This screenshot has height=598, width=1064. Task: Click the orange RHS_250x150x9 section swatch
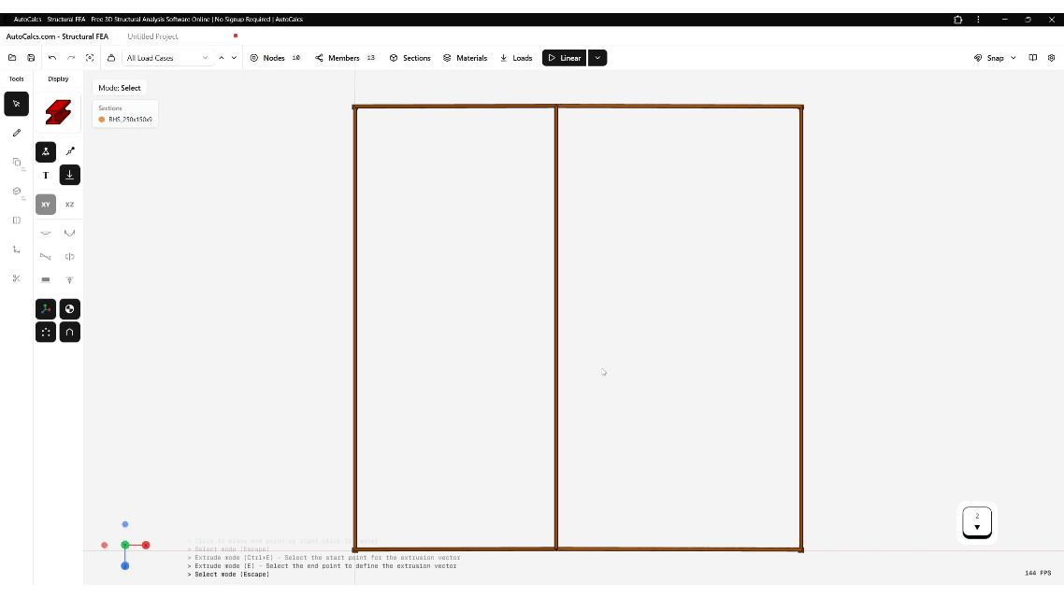[102, 120]
